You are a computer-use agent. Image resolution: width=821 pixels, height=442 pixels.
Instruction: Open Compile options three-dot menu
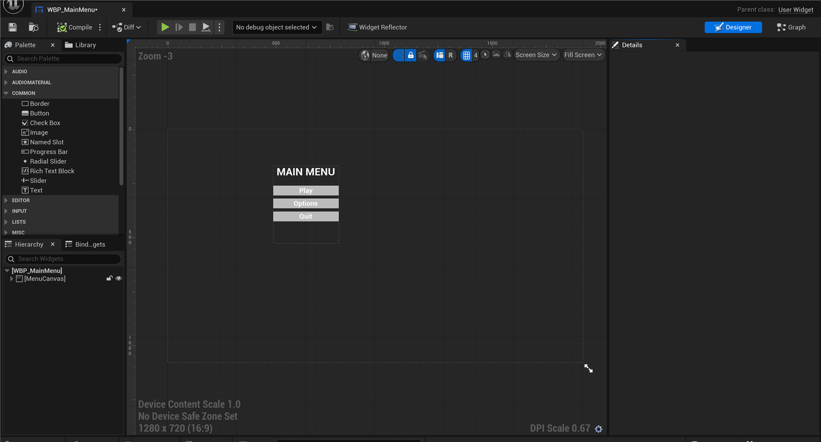[x=100, y=27]
